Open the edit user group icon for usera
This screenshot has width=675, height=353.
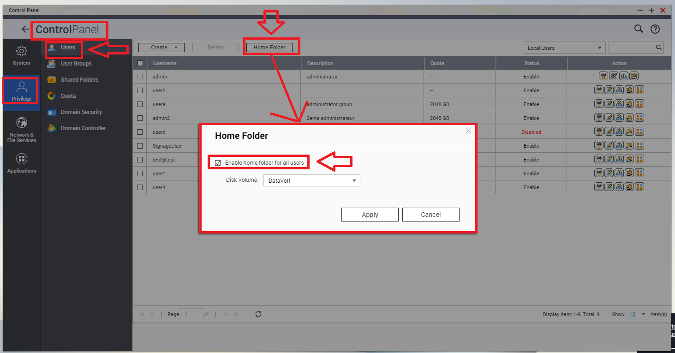click(619, 104)
